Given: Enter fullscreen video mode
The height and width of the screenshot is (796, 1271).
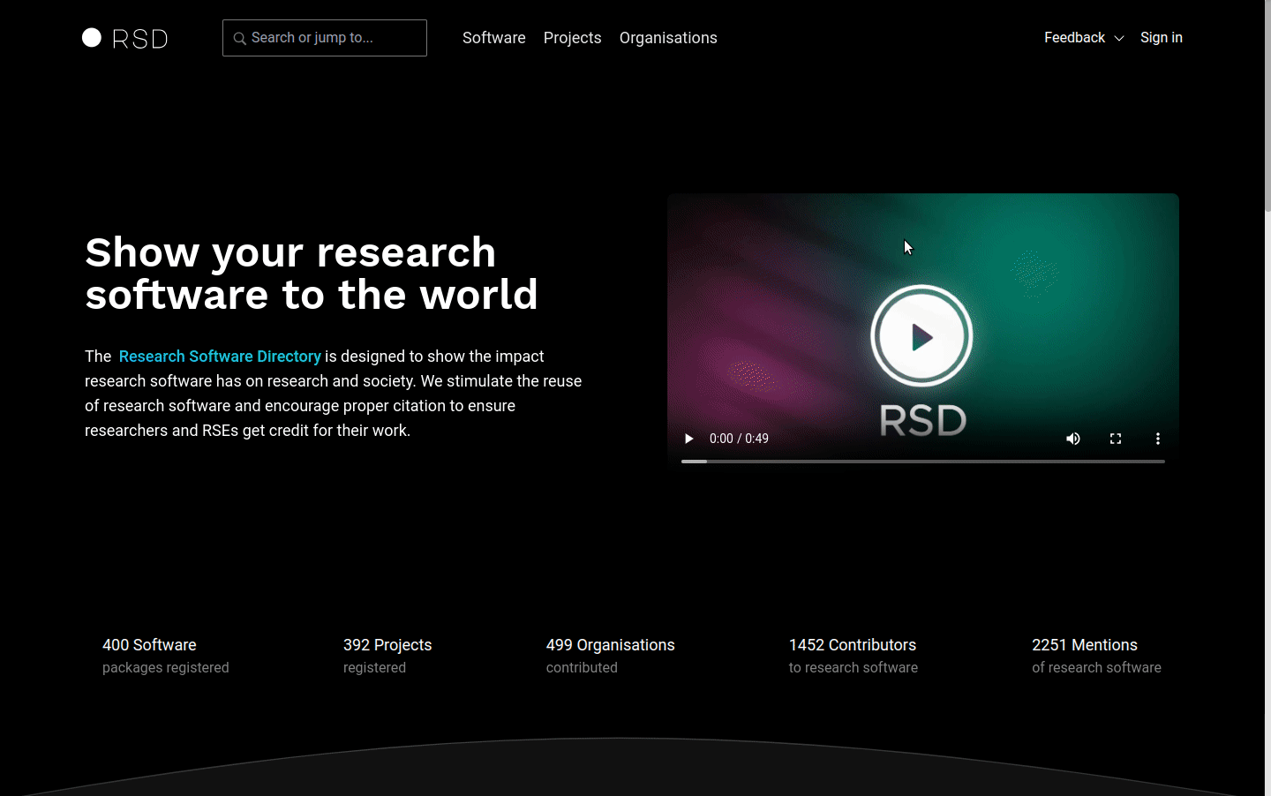Looking at the screenshot, I should tap(1116, 439).
